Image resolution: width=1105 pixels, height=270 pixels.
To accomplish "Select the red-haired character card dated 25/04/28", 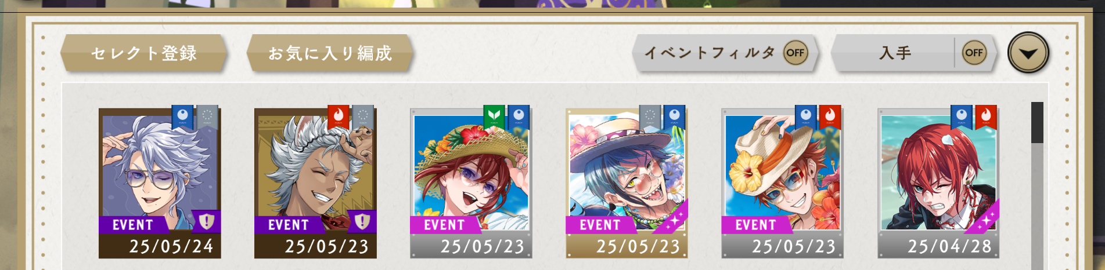I will point(939,183).
